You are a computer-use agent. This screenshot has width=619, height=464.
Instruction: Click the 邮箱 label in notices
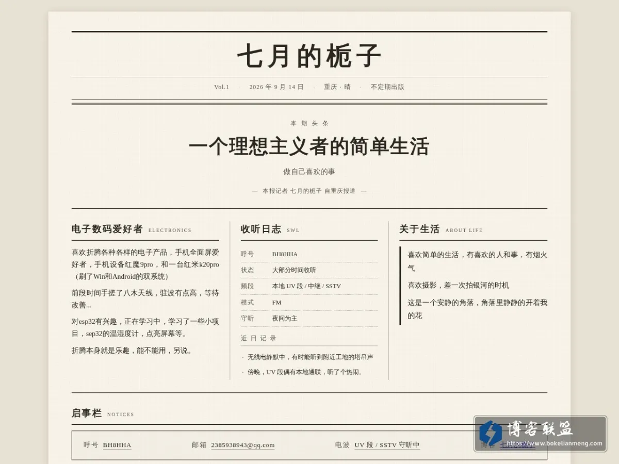click(199, 445)
